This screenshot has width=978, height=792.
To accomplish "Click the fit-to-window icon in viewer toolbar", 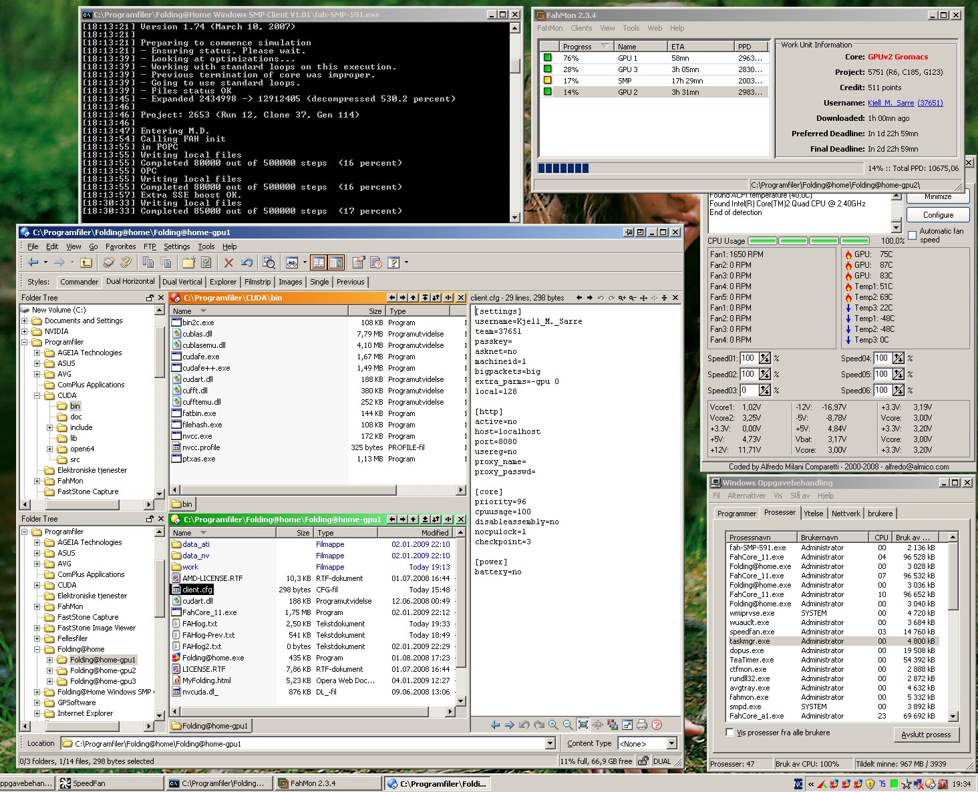I will 583,725.
